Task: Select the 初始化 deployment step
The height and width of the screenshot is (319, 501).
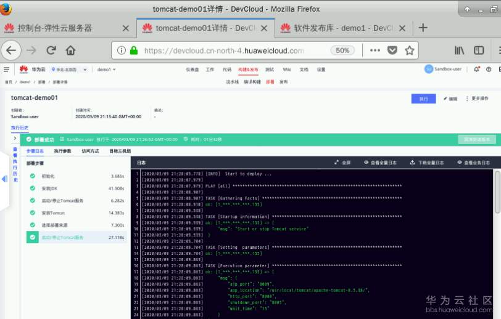Action: (x=77, y=176)
